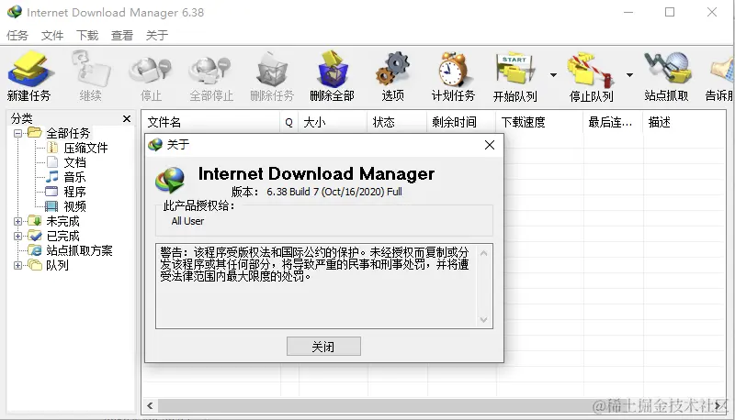The image size is (735, 420).
Task: Open the 关于 menu
Action: coord(157,35)
